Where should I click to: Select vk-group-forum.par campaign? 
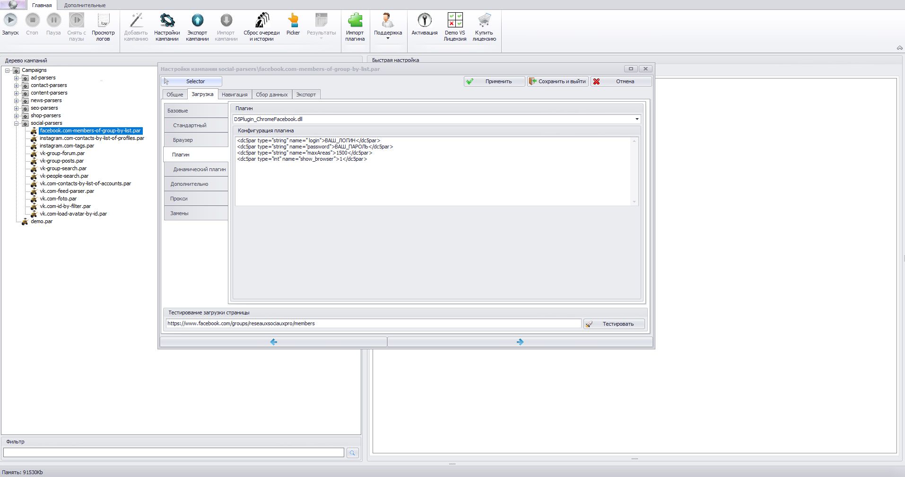coord(62,153)
